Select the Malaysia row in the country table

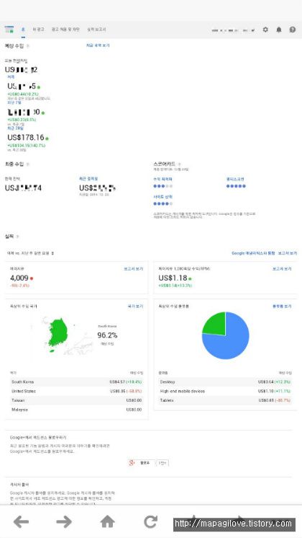pos(77,410)
